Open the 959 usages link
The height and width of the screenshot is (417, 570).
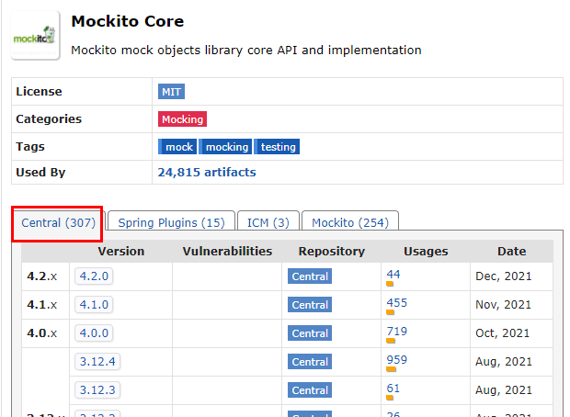[397, 360]
